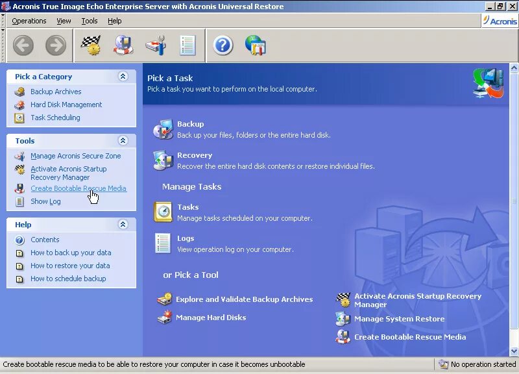
Task: Click the Manage Hard Disks text link
Action: tap(211, 318)
